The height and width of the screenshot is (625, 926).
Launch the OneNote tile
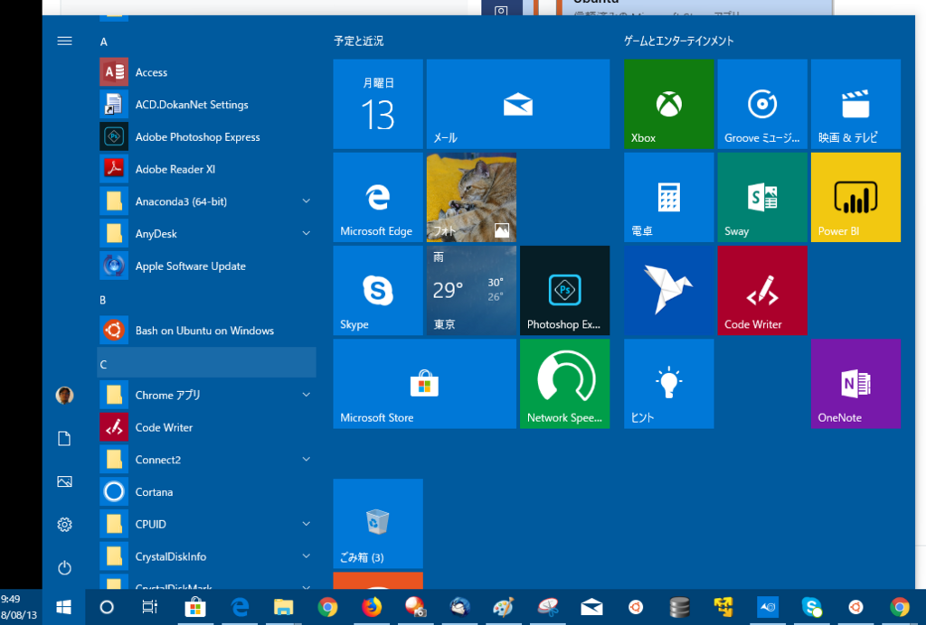(x=855, y=383)
